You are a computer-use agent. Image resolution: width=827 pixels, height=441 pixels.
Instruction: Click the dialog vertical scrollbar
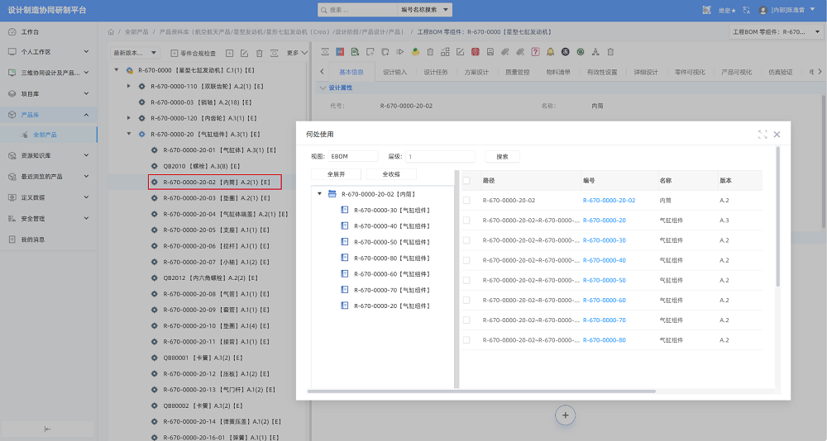[777, 216]
